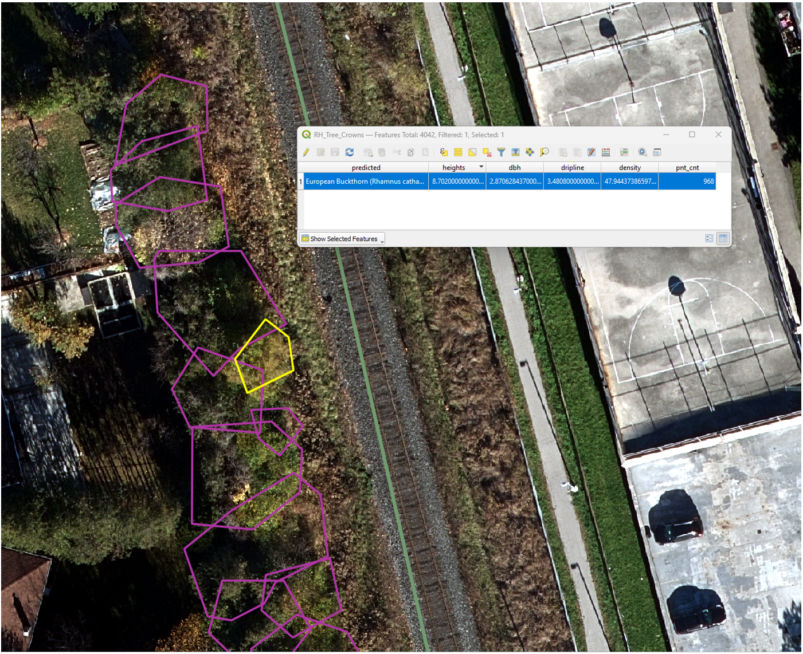Save edits using the save icon

pyautogui.click(x=335, y=152)
